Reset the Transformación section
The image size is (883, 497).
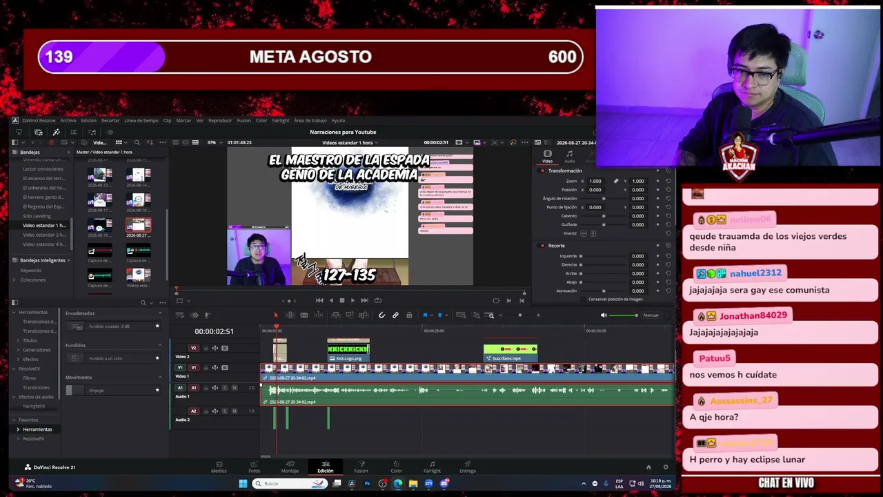point(668,170)
